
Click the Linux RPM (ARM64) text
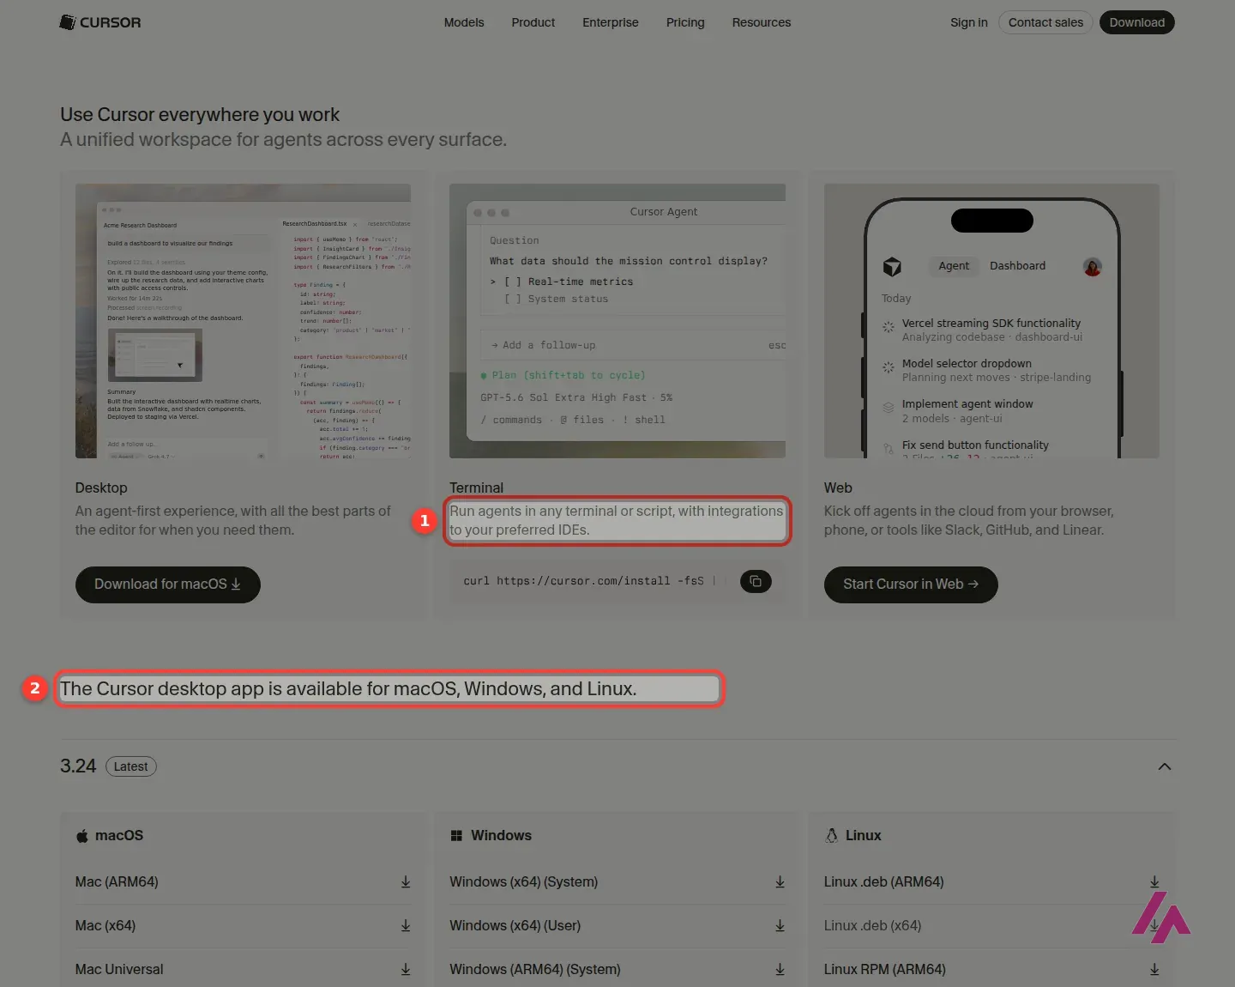(885, 970)
